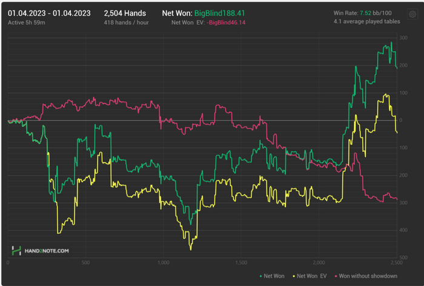Click the Hand2Note logo watermark
The height and width of the screenshot is (286, 424).
coord(41,250)
